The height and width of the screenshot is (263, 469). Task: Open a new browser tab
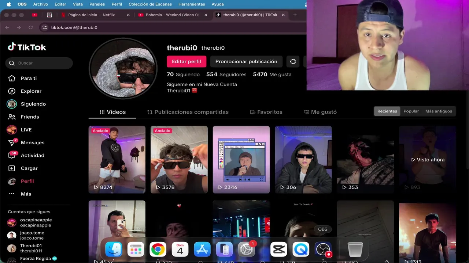(x=295, y=15)
